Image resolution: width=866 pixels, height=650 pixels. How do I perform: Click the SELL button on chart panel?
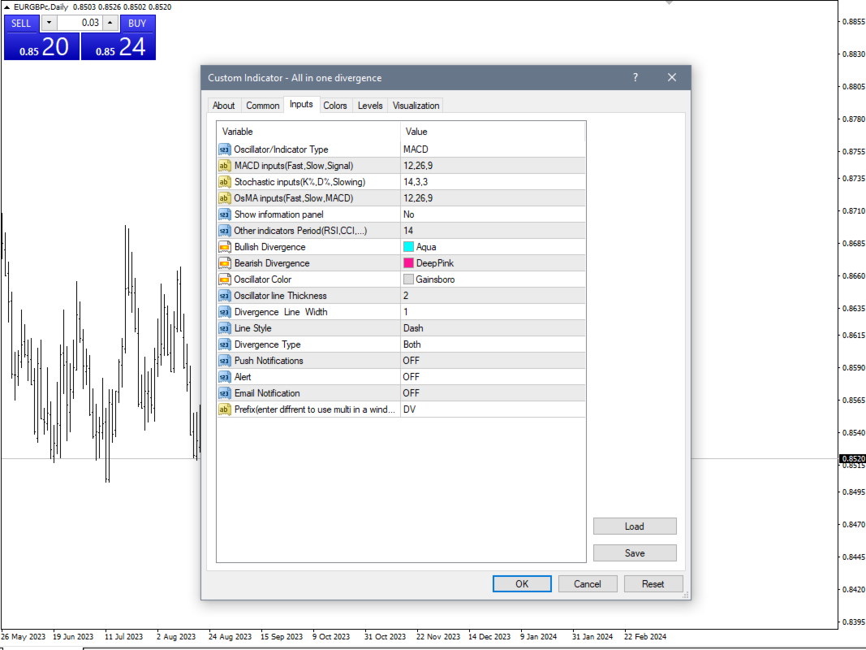(x=22, y=24)
